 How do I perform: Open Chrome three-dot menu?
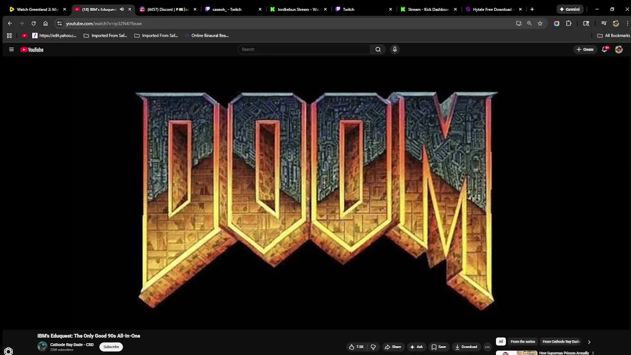click(627, 23)
